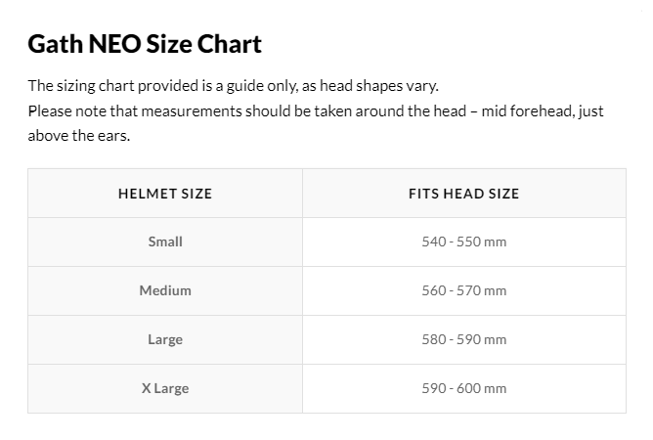Image resolution: width=653 pixels, height=440 pixels.
Task: Select the HELMET SIZE column header
Action: click(x=165, y=194)
